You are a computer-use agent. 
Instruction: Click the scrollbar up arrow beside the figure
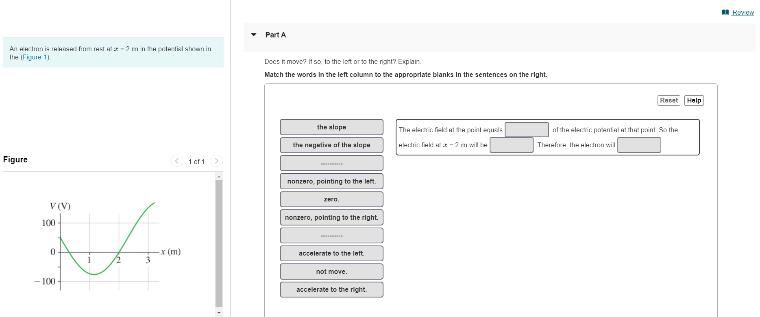[219, 176]
